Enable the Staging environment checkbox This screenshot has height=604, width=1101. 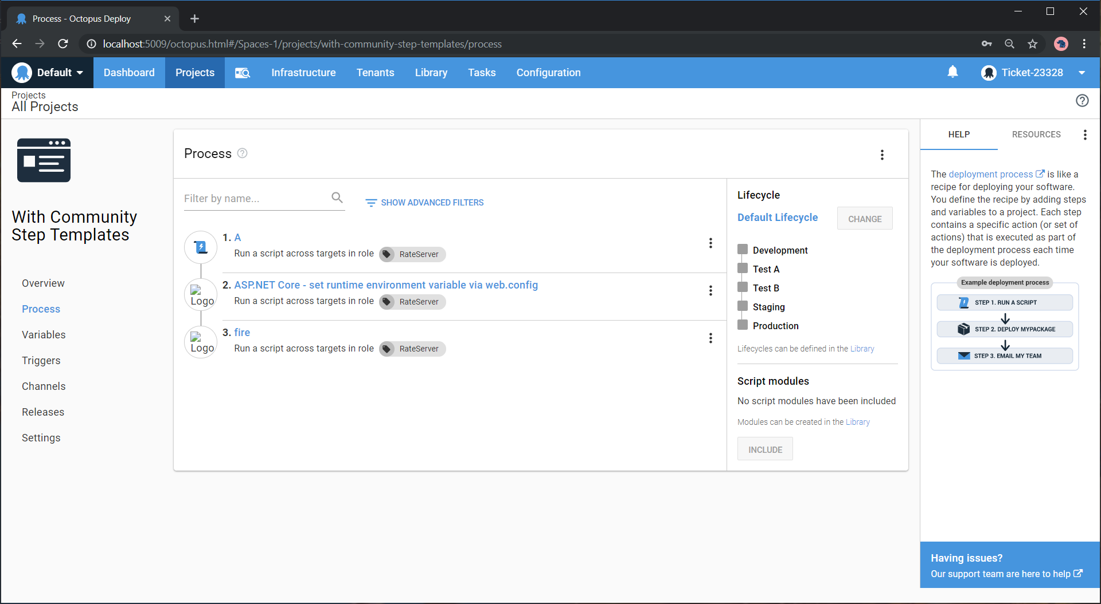(743, 306)
